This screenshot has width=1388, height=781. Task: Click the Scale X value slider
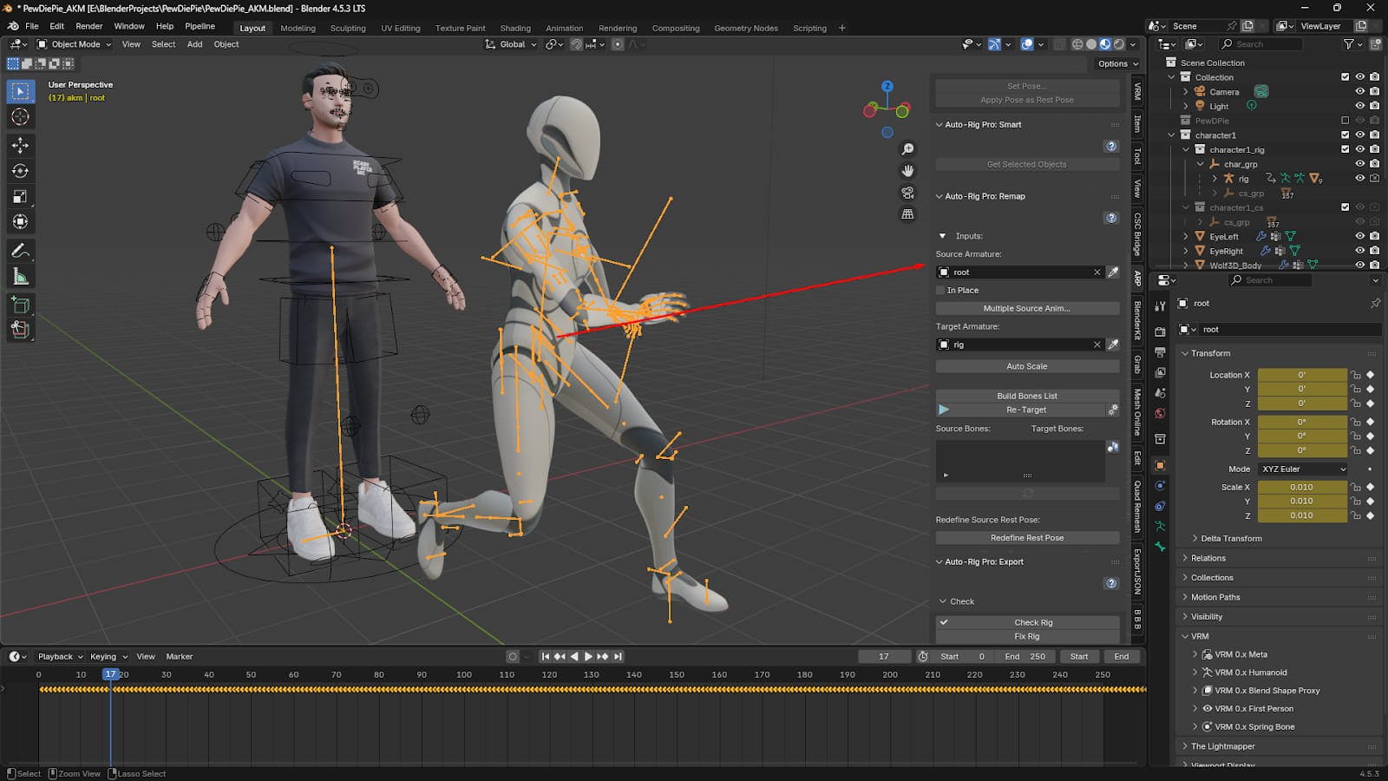pos(1300,488)
